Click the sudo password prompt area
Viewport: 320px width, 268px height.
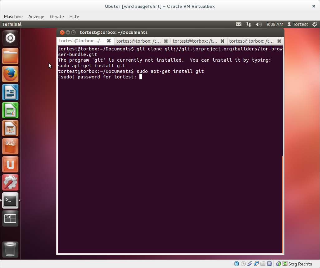(x=141, y=77)
